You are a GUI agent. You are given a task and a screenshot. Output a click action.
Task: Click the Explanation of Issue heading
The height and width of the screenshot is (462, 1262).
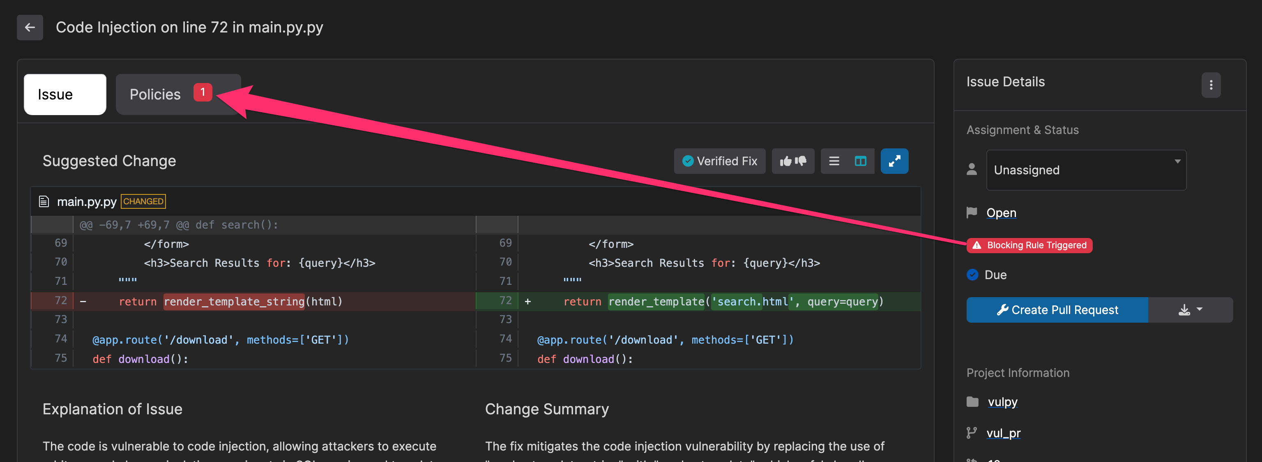[112, 409]
